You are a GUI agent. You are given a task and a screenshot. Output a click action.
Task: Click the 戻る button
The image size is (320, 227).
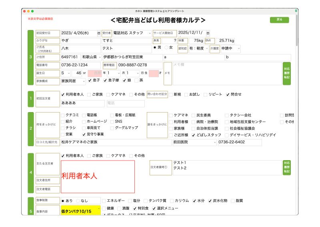[x=279, y=20]
